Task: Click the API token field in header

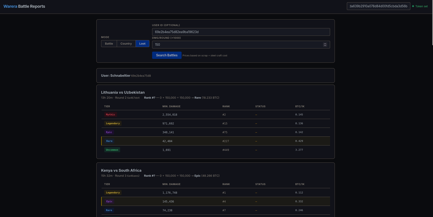Action: point(379,6)
